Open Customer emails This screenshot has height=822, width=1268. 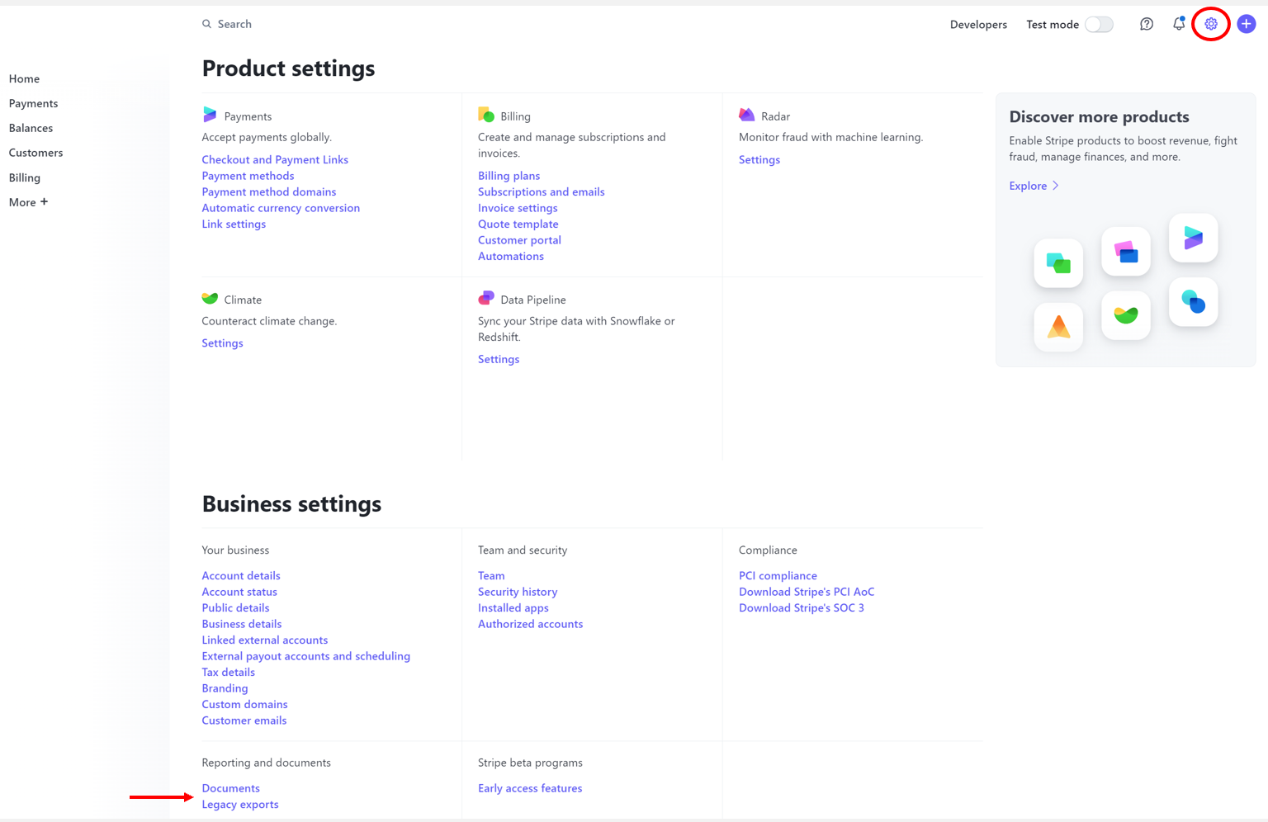[244, 720]
